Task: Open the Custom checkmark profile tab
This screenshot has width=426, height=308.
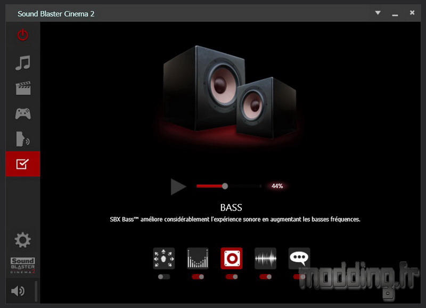Action: (x=23, y=164)
